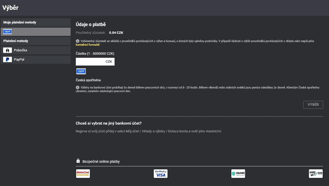Click the 'Nejprve si svůj účet přidej' instruction text
This screenshot has height=186, width=329.
click(x=148, y=131)
